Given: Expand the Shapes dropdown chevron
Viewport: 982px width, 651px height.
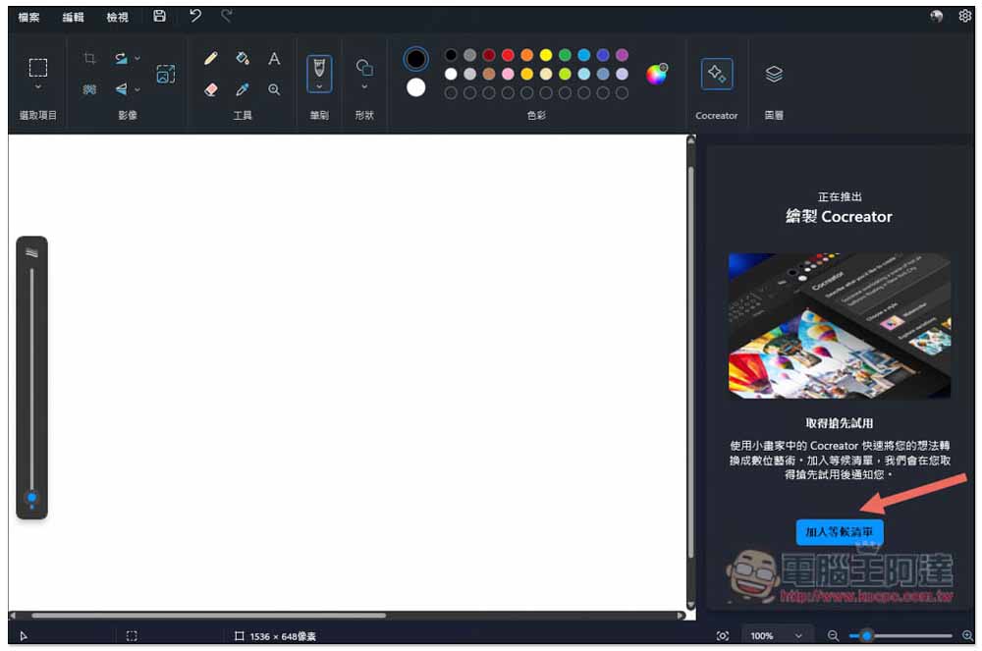Looking at the screenshot, I should tap(364, 86).
